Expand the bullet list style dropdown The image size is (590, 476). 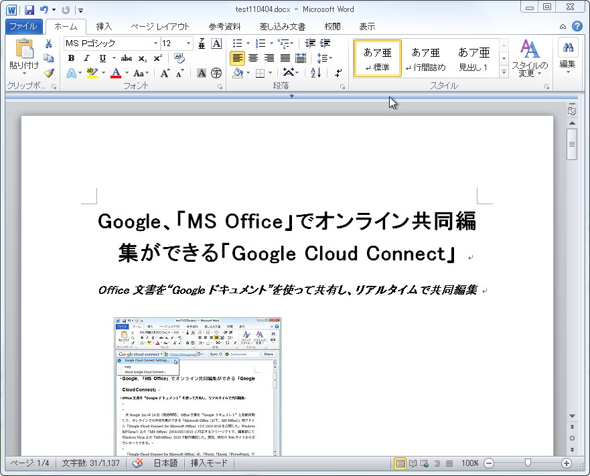(x=248, y=44)
